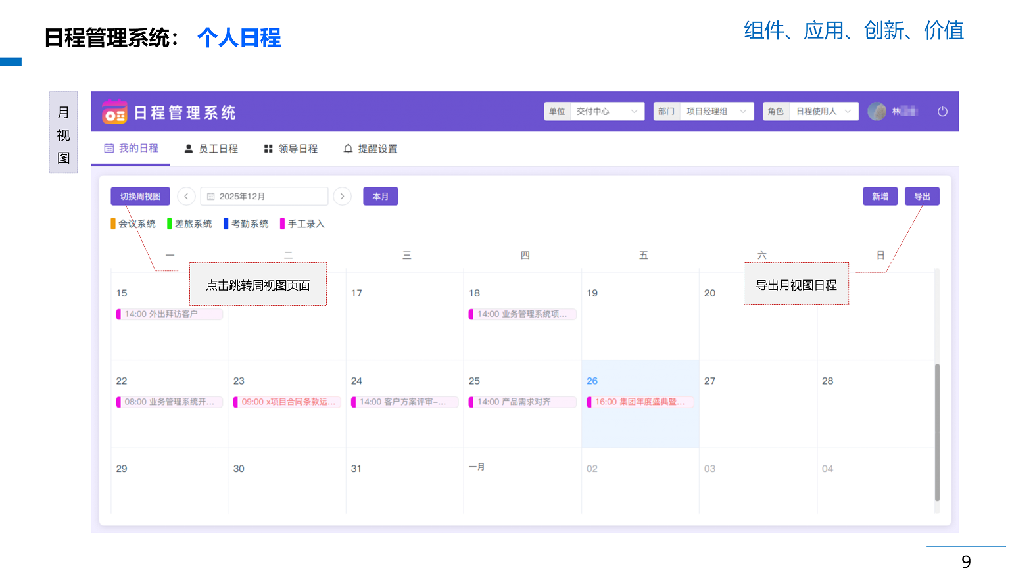The height and width of the screenshot is (568, 1010).
Task: Click the orange 会议系统 legend swatch
Action: point(113,224)
